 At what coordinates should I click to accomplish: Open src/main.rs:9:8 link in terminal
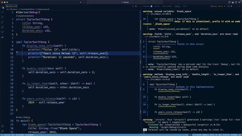click(160, 79)
